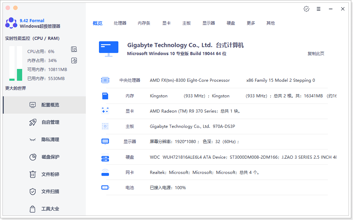Open 工具大全 in the sidebar
Image resolution: width=353 pixels, height=220 pixels.
44,209
